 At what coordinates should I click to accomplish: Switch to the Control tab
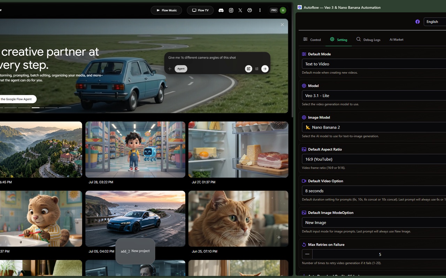pyautogui.click(x=312, y=40)
